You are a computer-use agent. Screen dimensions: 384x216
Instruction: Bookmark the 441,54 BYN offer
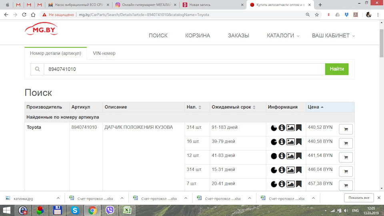point(299,156)
